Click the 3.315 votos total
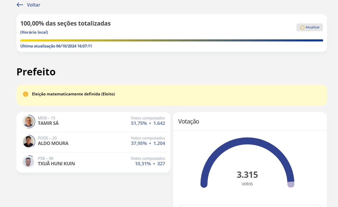 pos(247,175)
